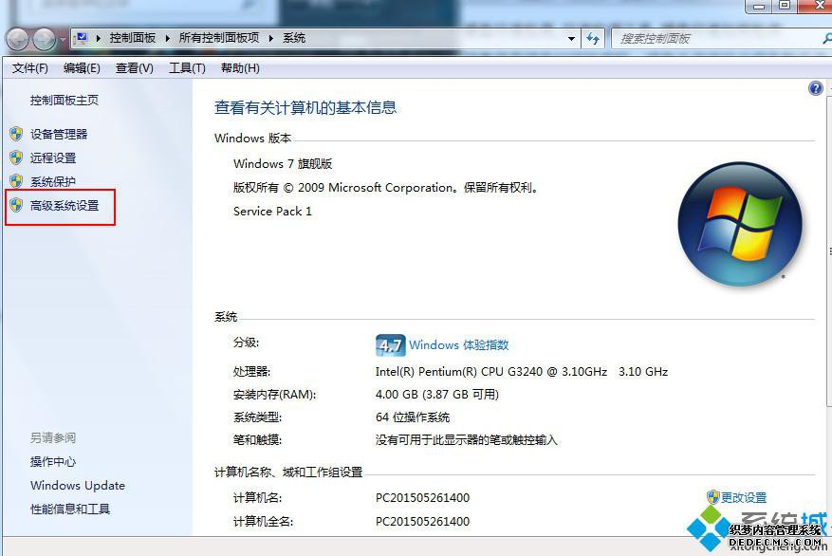832x556 pixels.
Task: Open the 文件(F) menu
Action: 29,68
